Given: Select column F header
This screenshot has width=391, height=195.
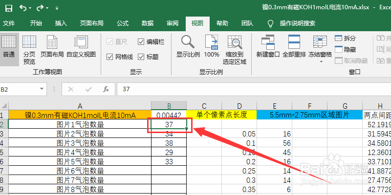Looking at the screenshot, I should 310,106.
